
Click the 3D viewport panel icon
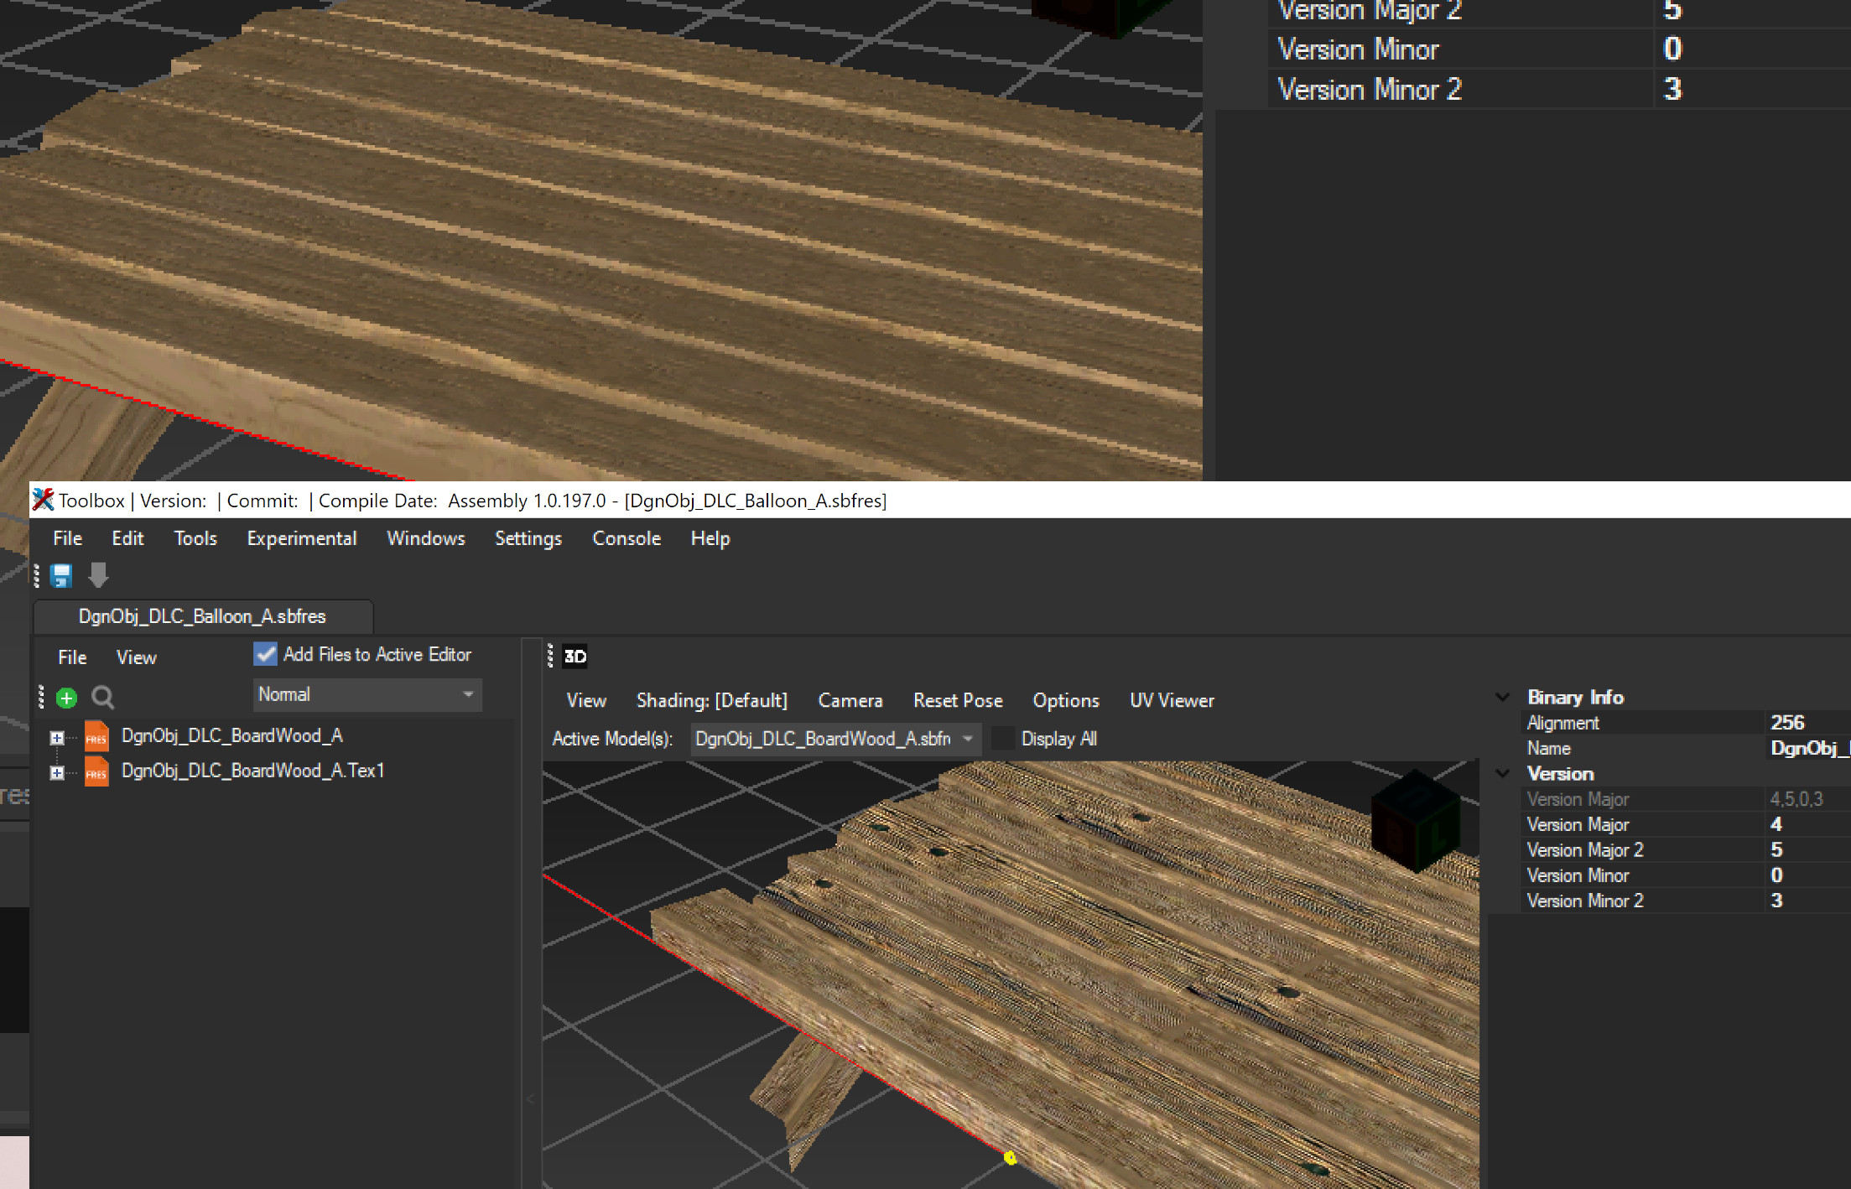pos(574,657)
